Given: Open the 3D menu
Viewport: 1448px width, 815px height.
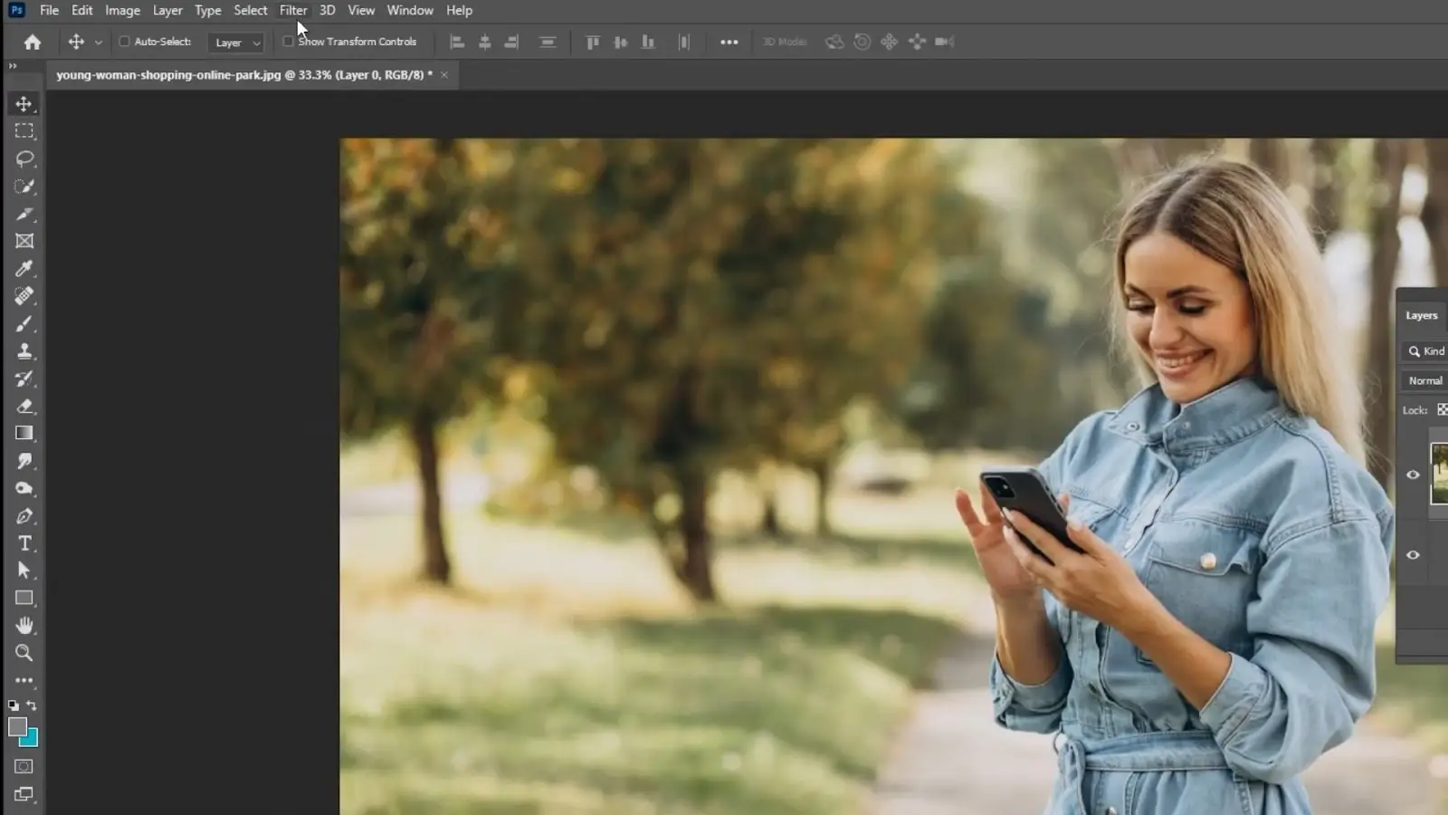Looking at the screenshot, I should point(327,11).
